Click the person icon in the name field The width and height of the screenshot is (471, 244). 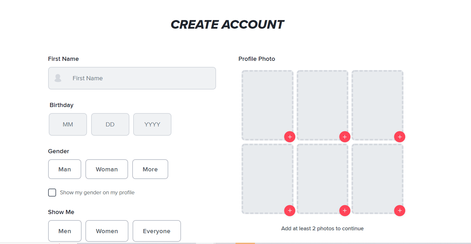[58, 78]
